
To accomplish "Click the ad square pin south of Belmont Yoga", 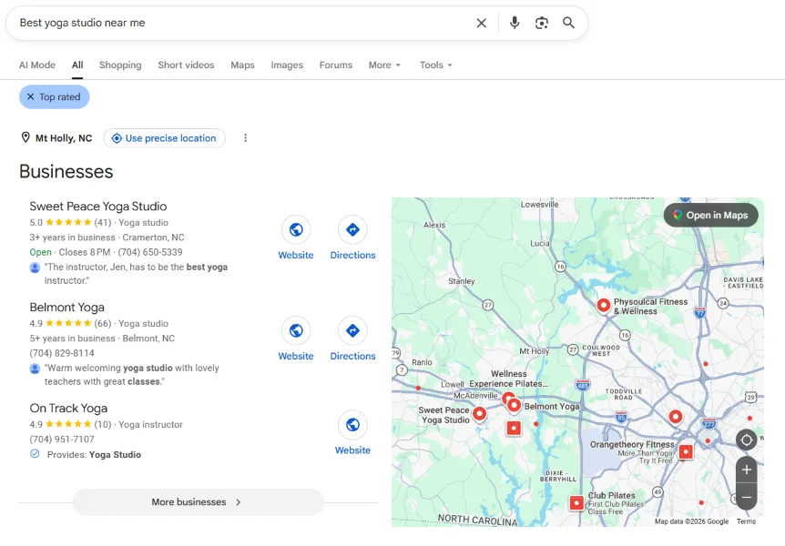I will (514, 429).
